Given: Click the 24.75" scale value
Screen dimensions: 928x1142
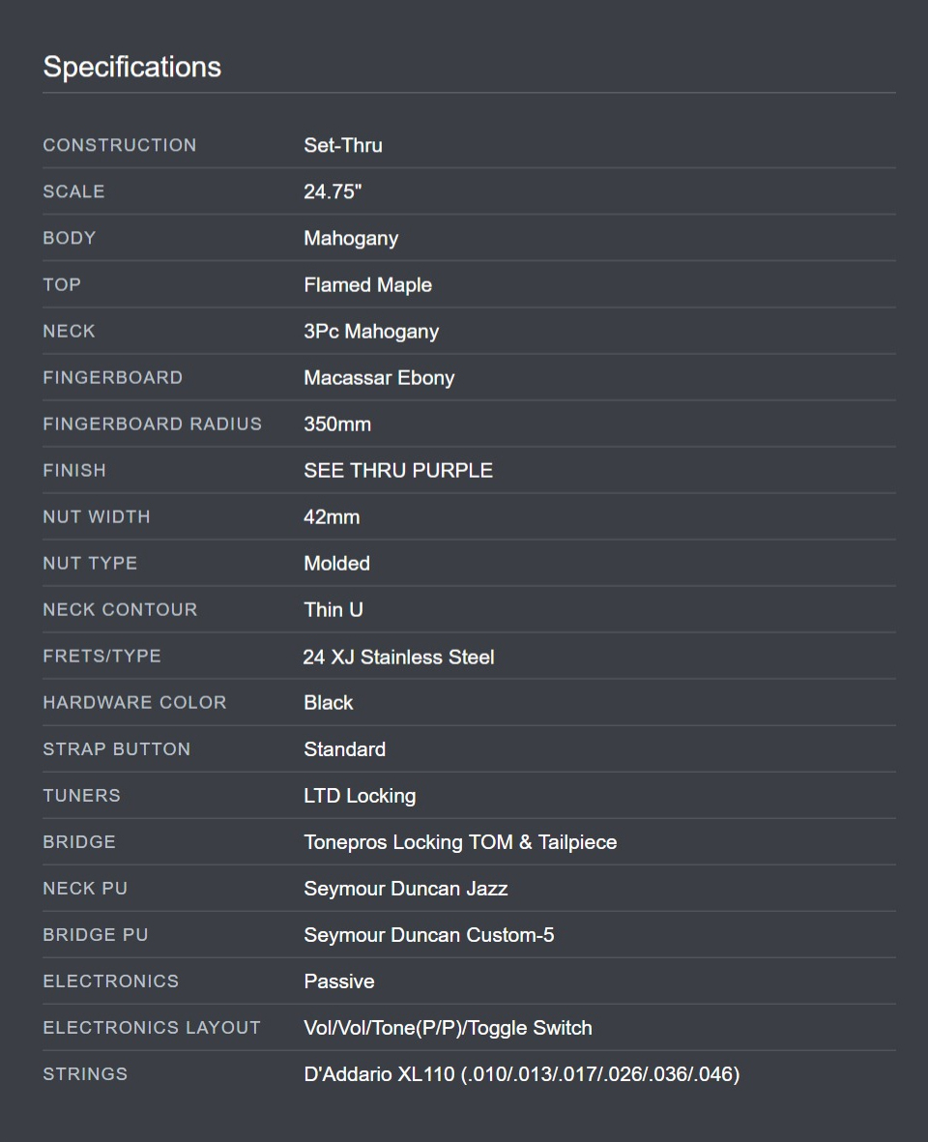Looking at the screenshot, I should [333, 191].
